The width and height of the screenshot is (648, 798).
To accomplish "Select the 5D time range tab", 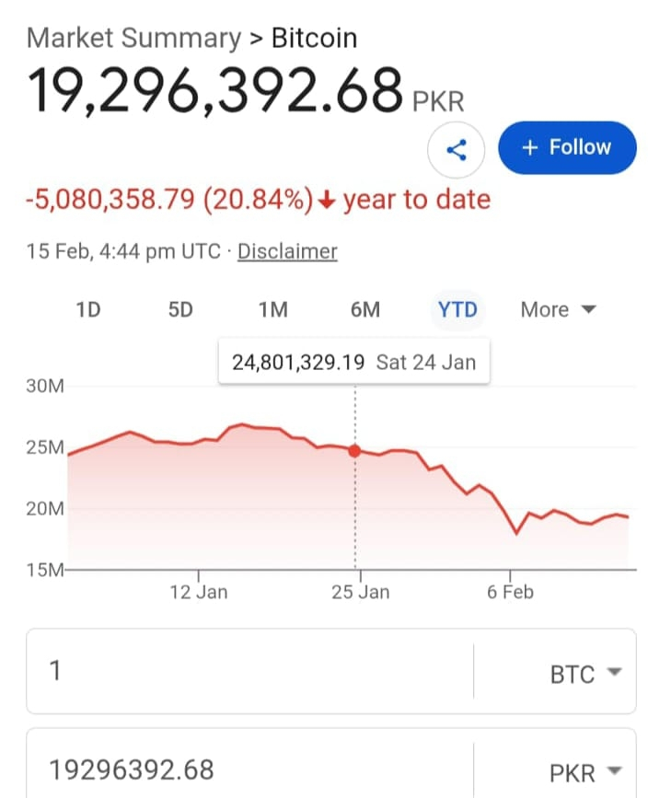I will point(180,309).
